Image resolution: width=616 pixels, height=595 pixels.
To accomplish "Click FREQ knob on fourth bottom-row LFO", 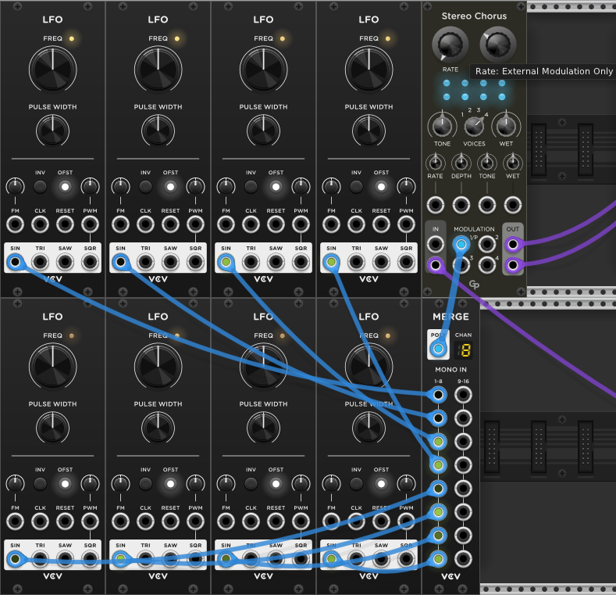I will pos(369,367).
